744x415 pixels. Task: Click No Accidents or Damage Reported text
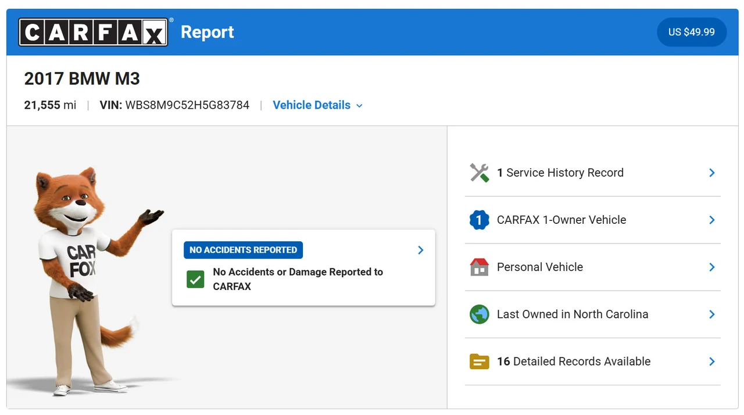pos(298,279)
